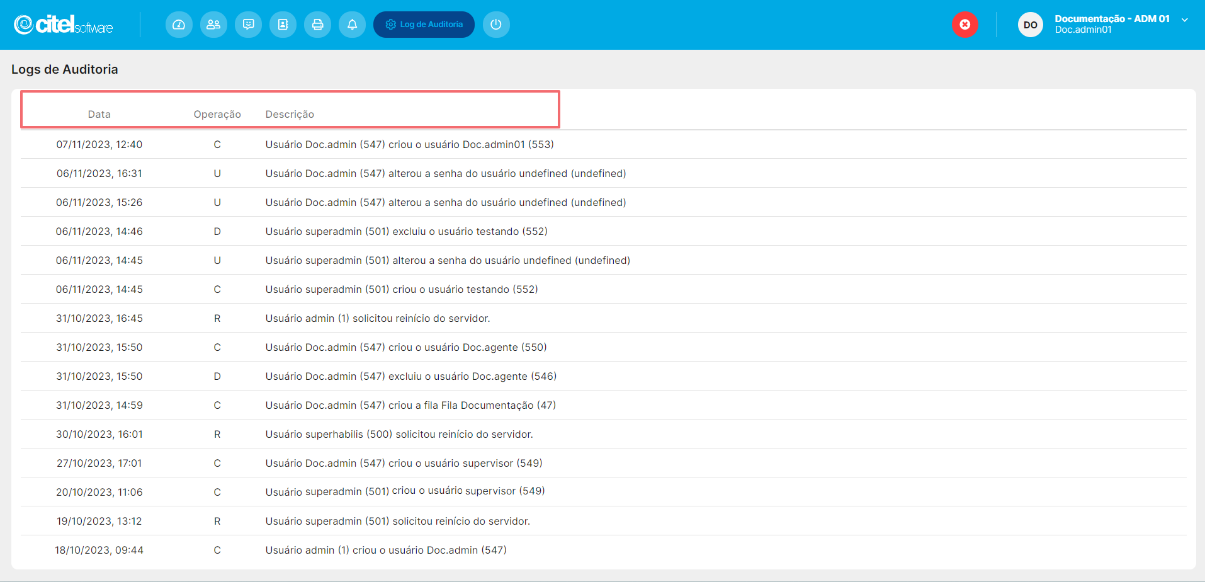Click the 06/11/2023, 14:46 date cell

(x=99, y=231)
